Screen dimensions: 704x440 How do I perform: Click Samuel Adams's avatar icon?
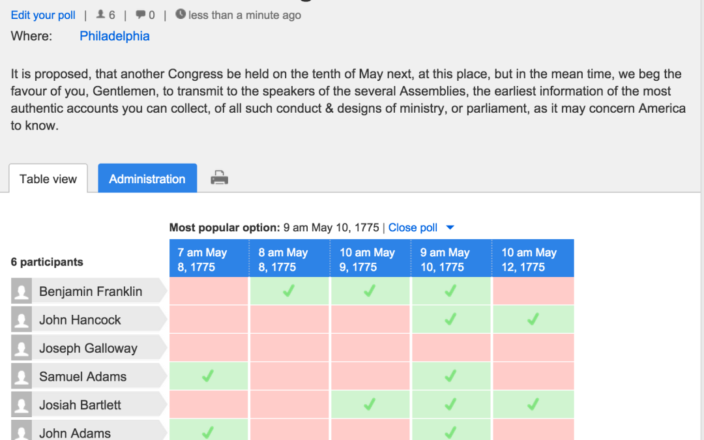[22, 376]
